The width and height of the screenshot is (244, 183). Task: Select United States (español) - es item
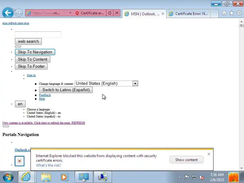44,117
